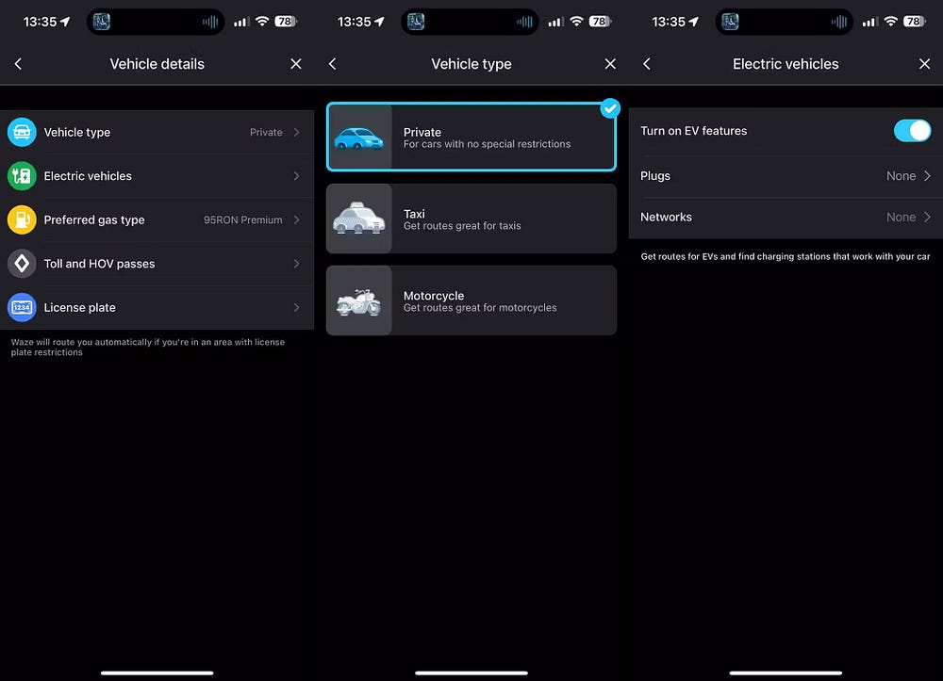Screen dimensions: 943x681
Task: Go back from the Vehicle type screen
Action: point(332,64)
